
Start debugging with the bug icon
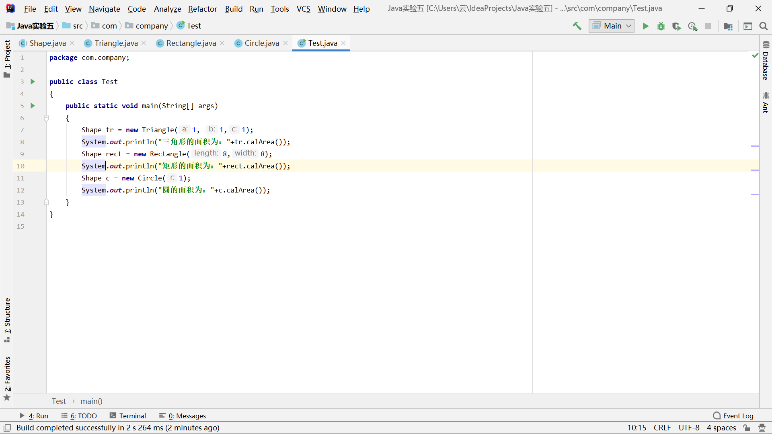(661, 26)
